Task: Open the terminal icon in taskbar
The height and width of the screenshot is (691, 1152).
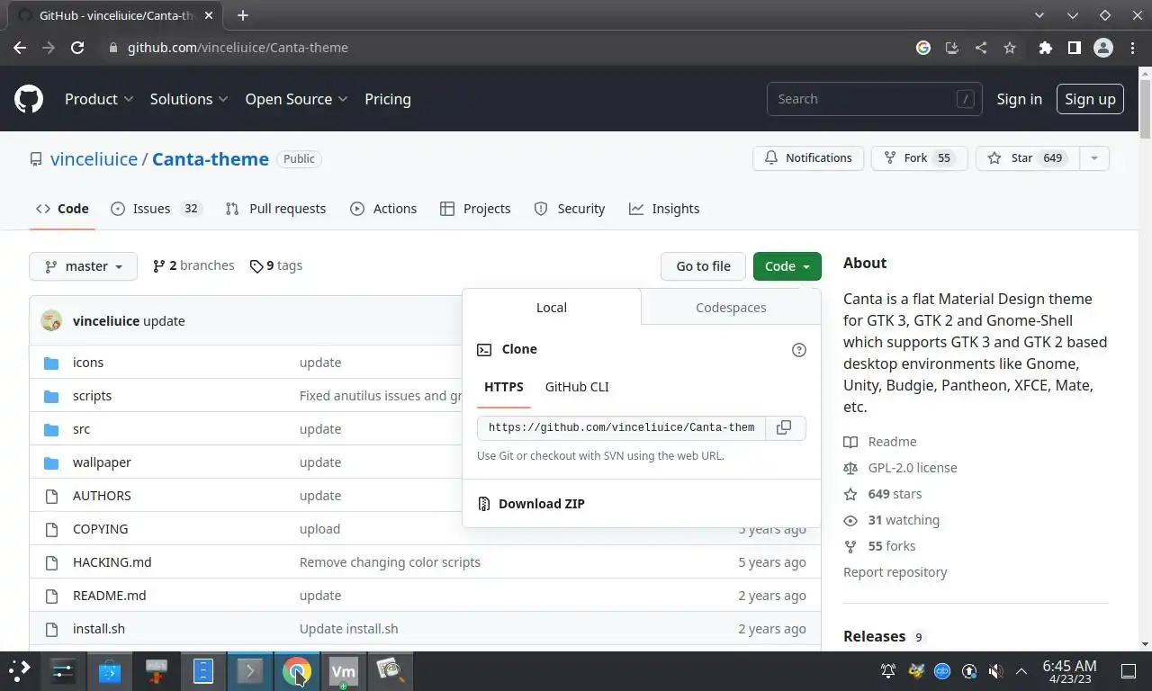Action: coord(250,670)
